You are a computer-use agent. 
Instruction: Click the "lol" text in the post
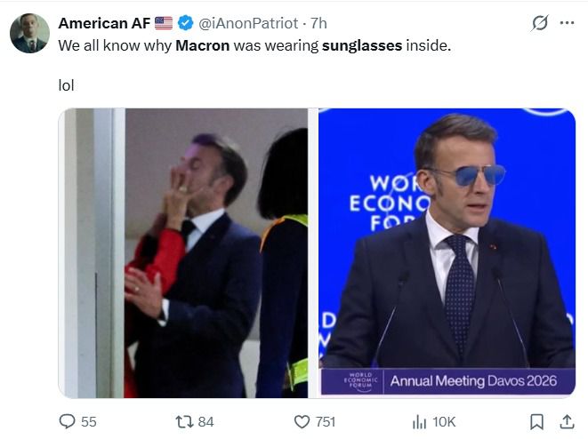(x=66, y=87)
